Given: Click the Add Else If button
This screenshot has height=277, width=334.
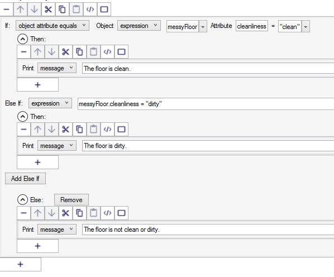Looking at the screenshot, I should [x=25, y=178].
